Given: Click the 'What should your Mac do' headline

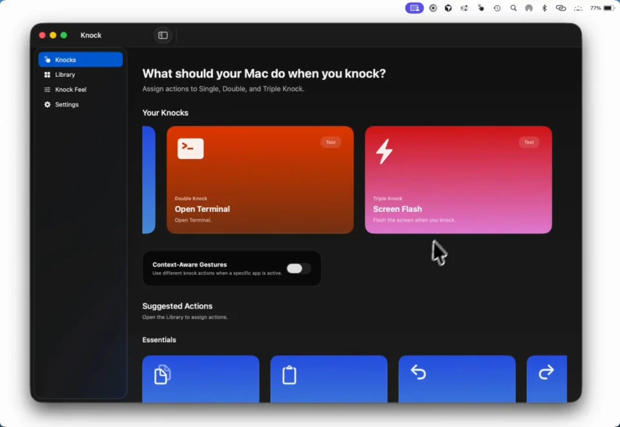Looking at the screenshot, I should tap(263, 74).
